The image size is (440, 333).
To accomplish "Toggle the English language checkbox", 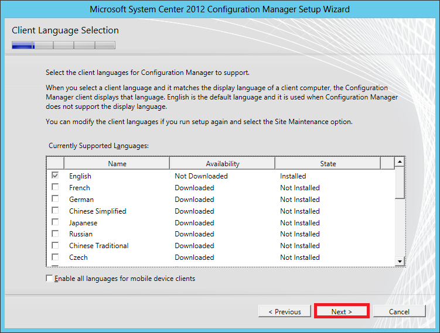I will [55, 176].
